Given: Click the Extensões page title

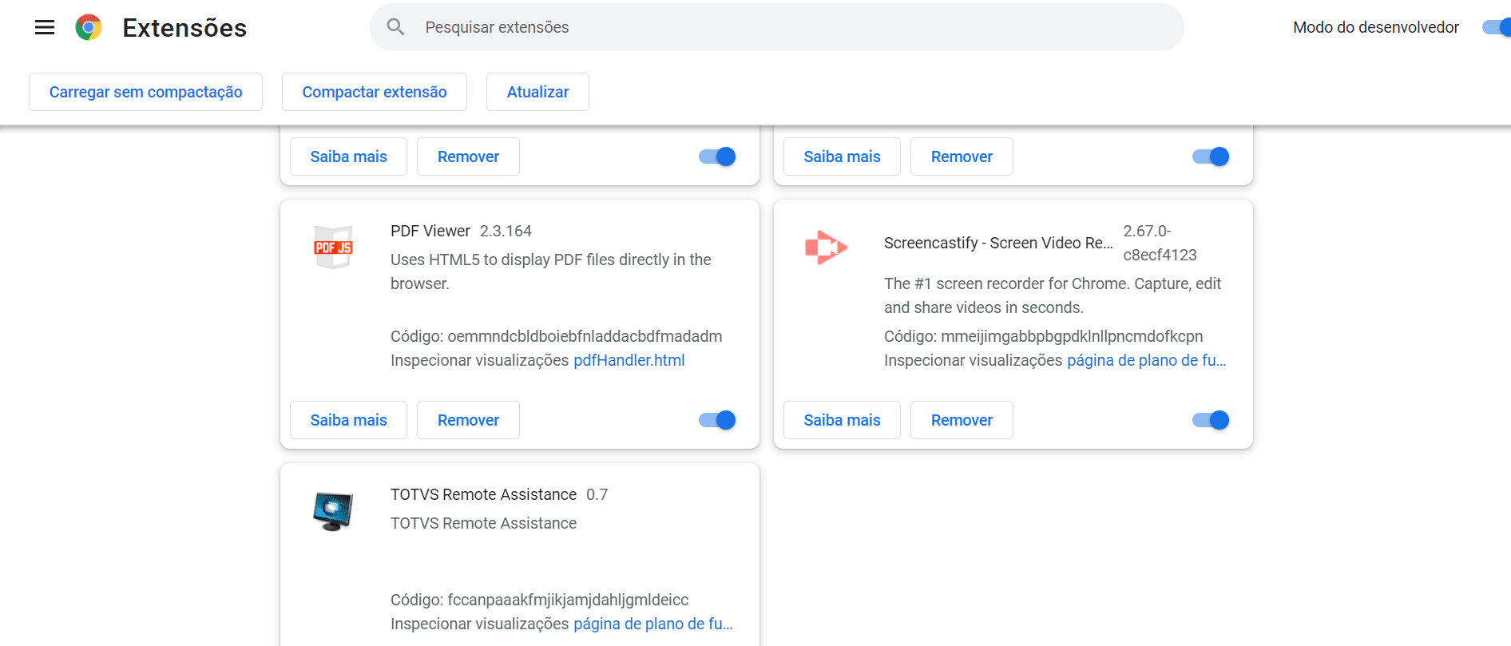Looking at the screenshot, I should point(184,28).
